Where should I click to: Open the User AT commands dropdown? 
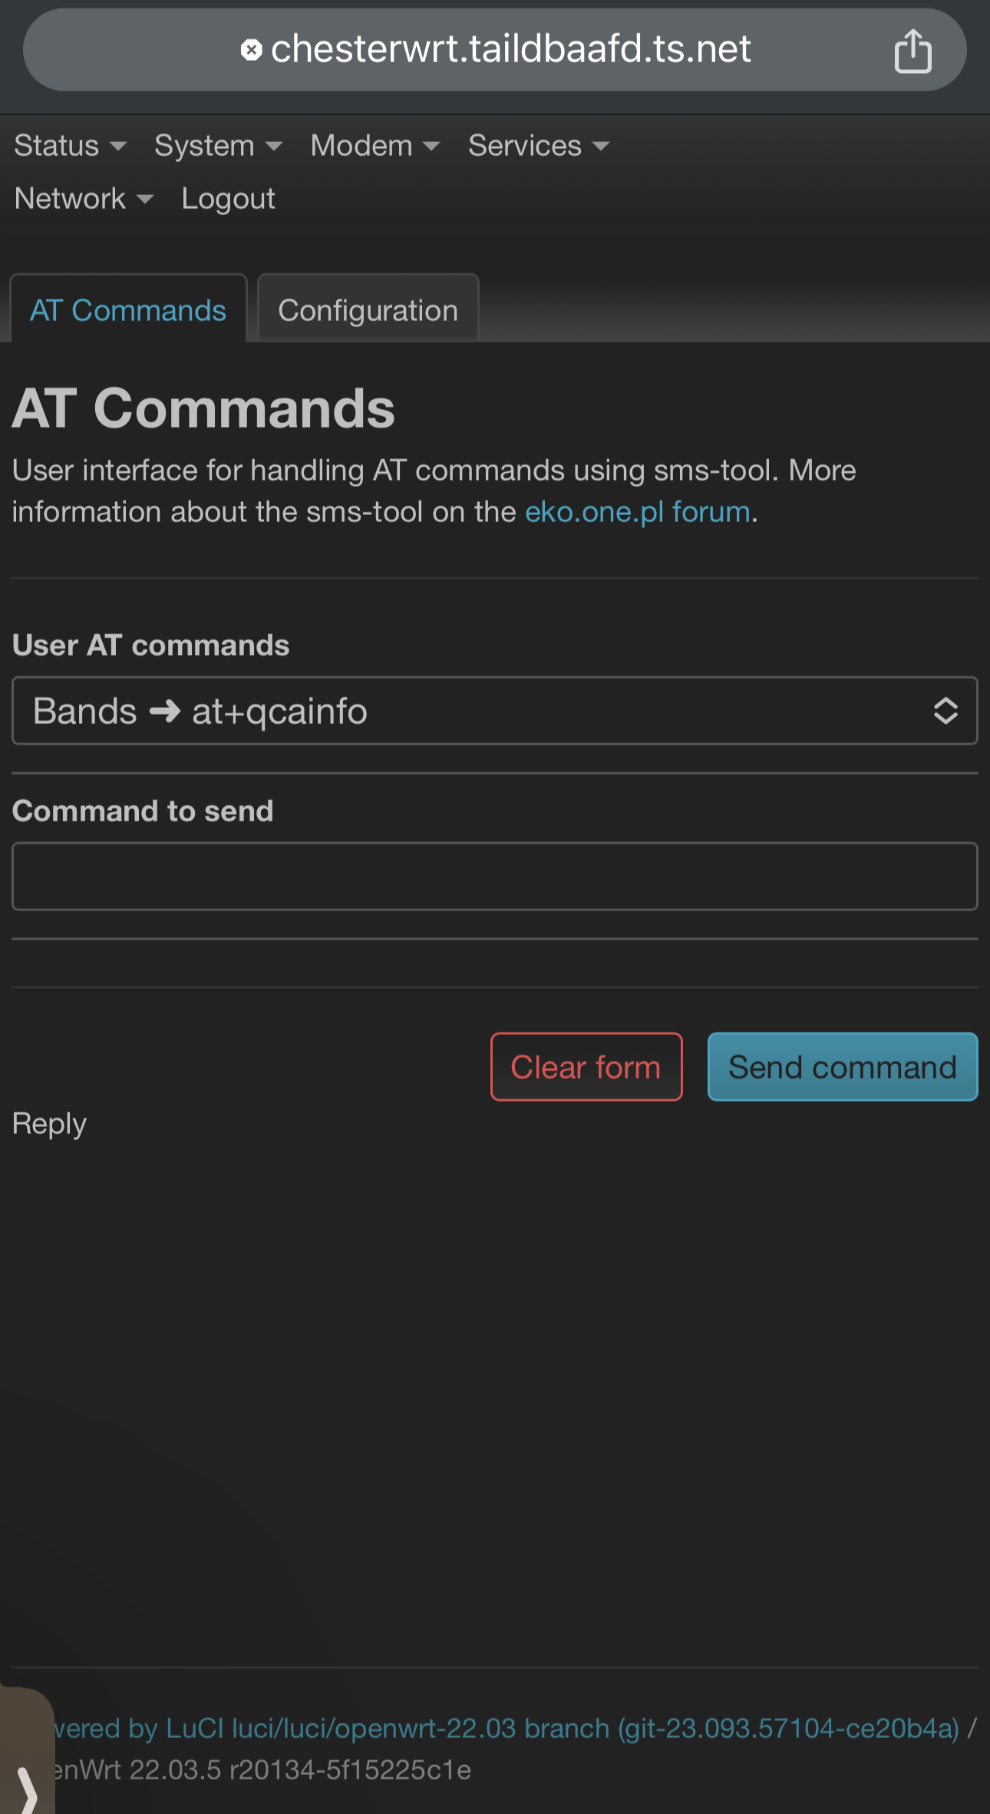(494, 711)
